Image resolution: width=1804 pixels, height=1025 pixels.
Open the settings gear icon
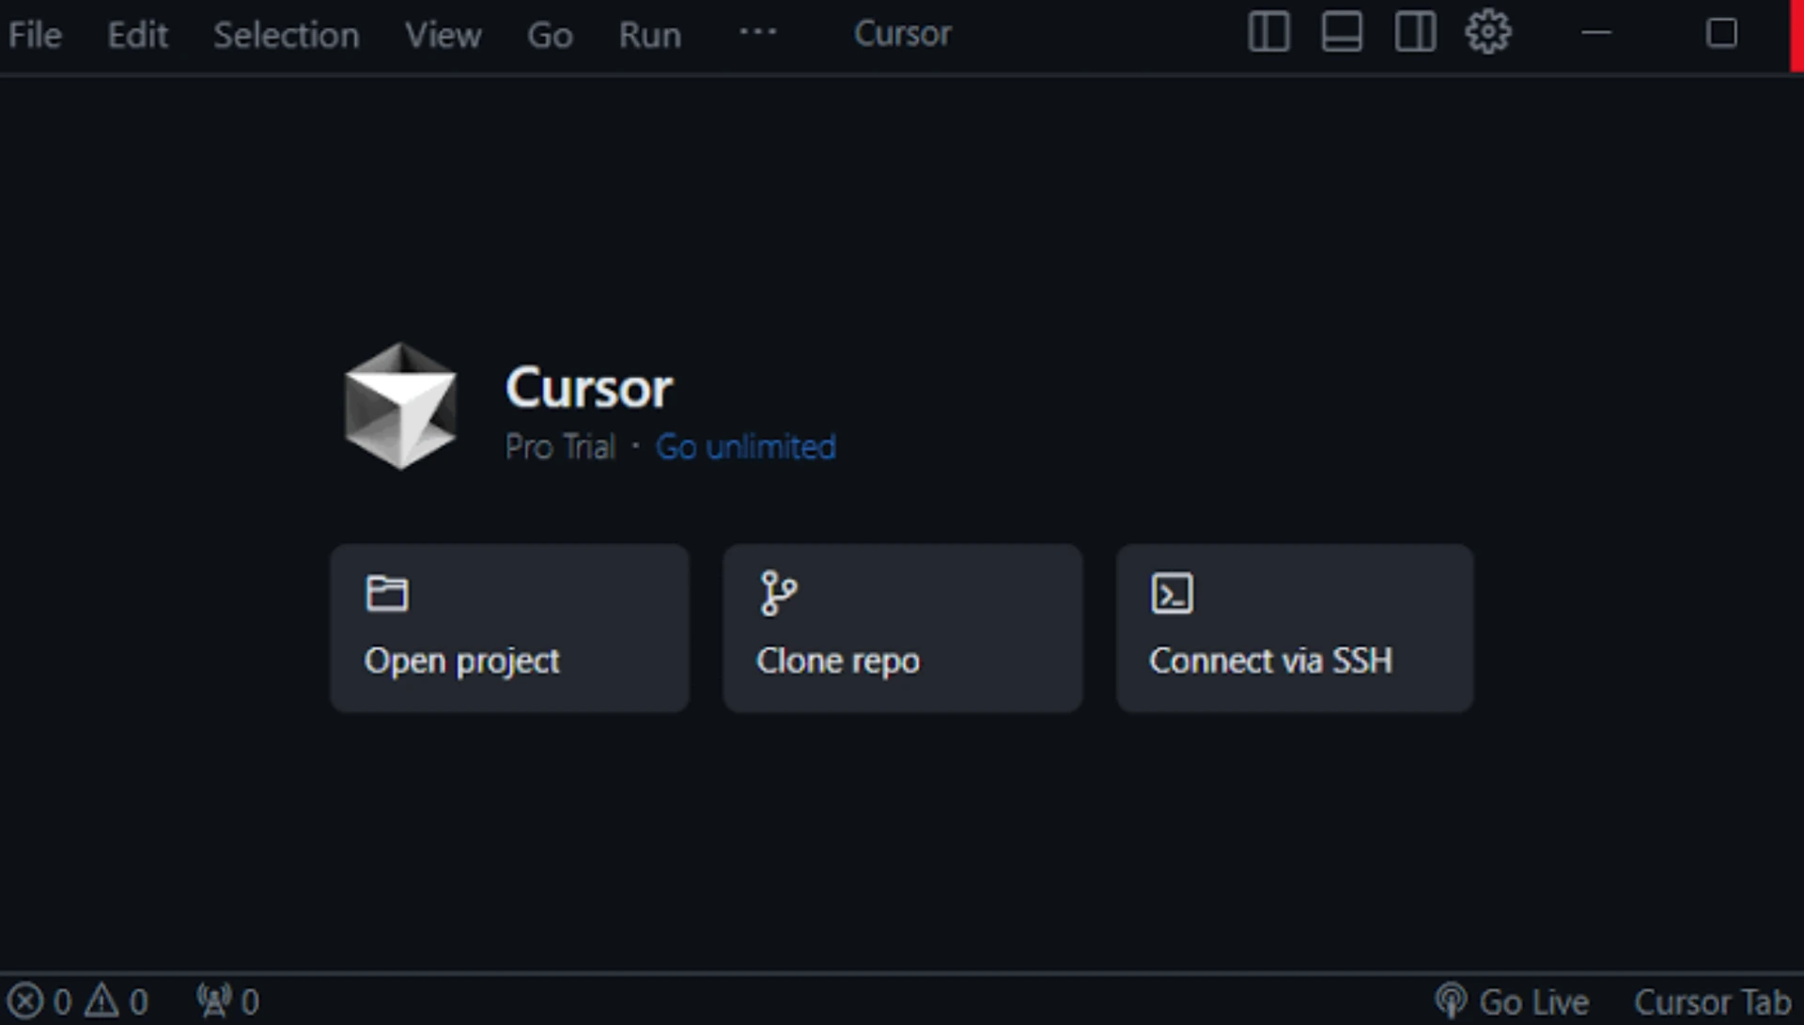1488,33
